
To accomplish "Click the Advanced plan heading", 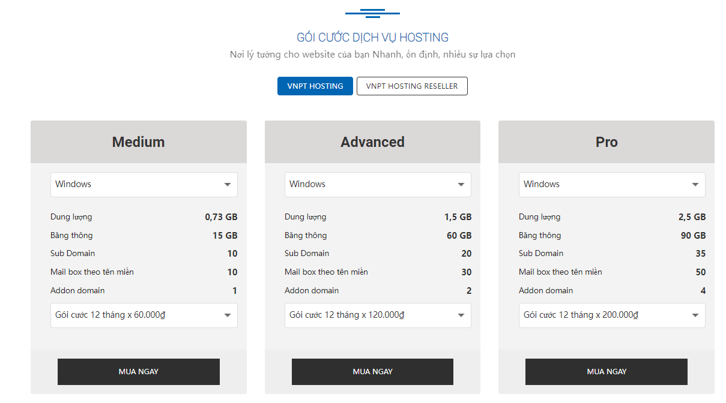I will 372,142.
